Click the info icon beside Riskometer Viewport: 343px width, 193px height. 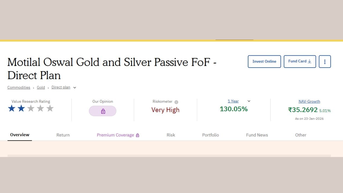(x=176, y=102)
